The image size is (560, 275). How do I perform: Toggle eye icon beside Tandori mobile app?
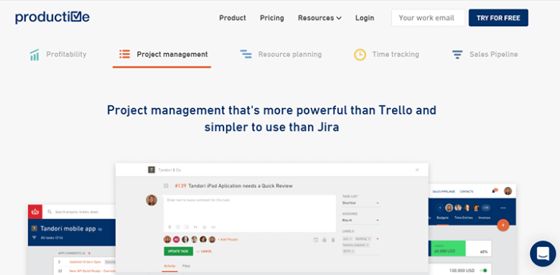click(101, 229)
